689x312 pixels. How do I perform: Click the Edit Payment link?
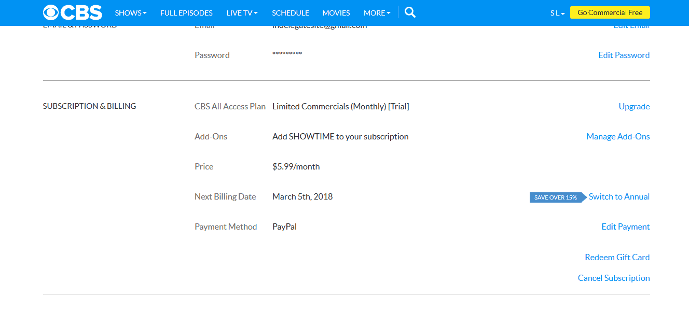coord(625,226)
